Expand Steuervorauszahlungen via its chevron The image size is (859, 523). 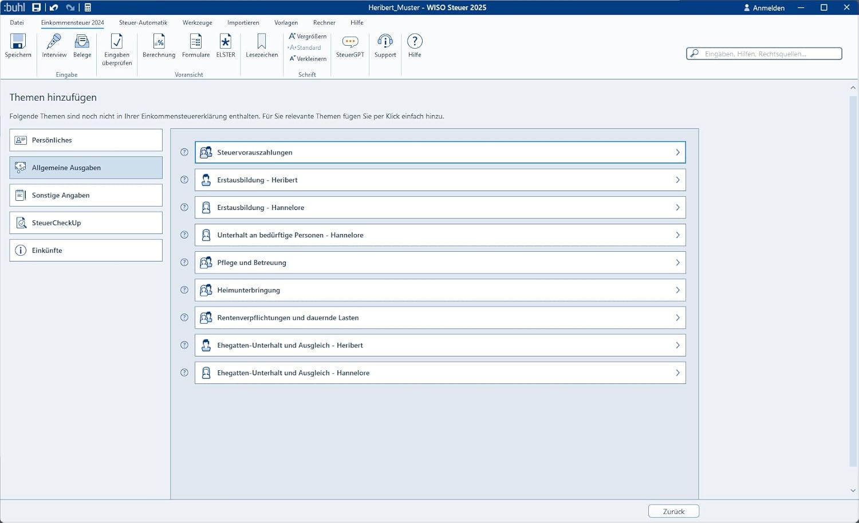click(677, 152)
